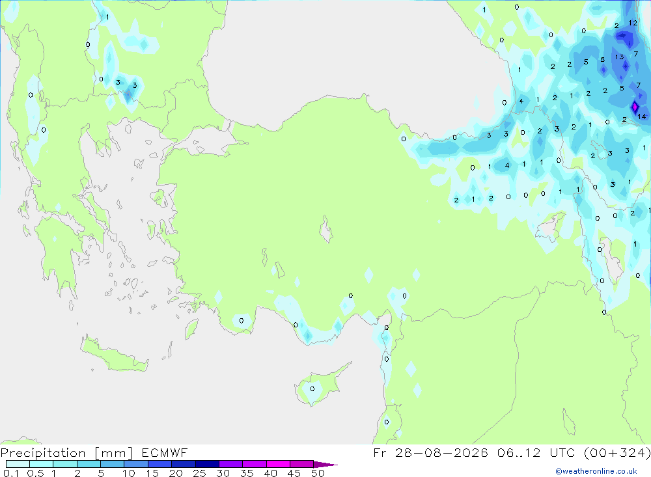Screen dimensions: 651x477
Task: Click the 'Precipitation' title word
Action: tap(43, 453)
